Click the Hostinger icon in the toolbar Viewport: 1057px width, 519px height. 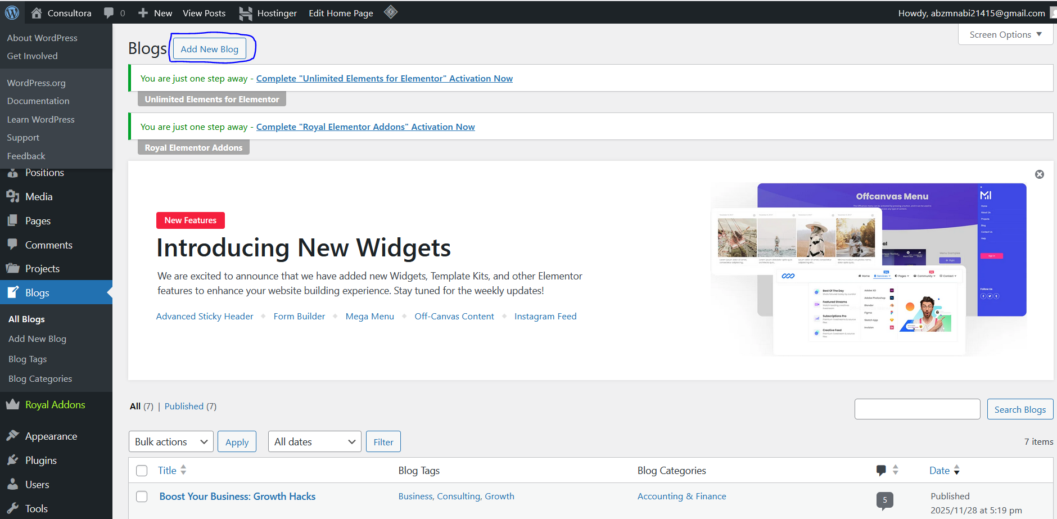(x=245, y=12)
